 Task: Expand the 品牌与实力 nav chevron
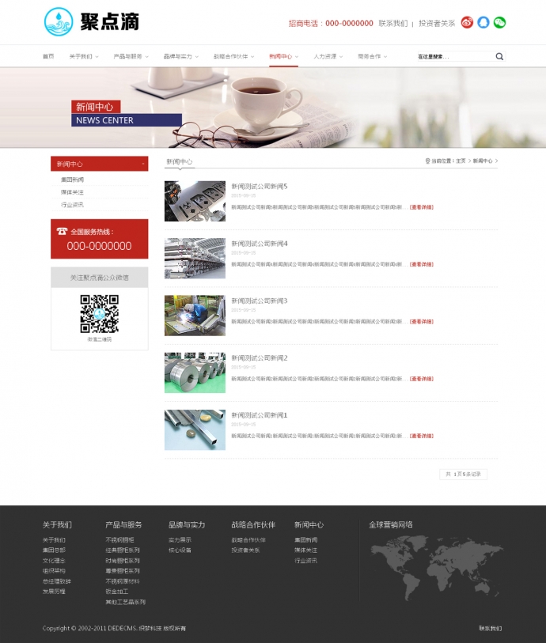(197, 57)
